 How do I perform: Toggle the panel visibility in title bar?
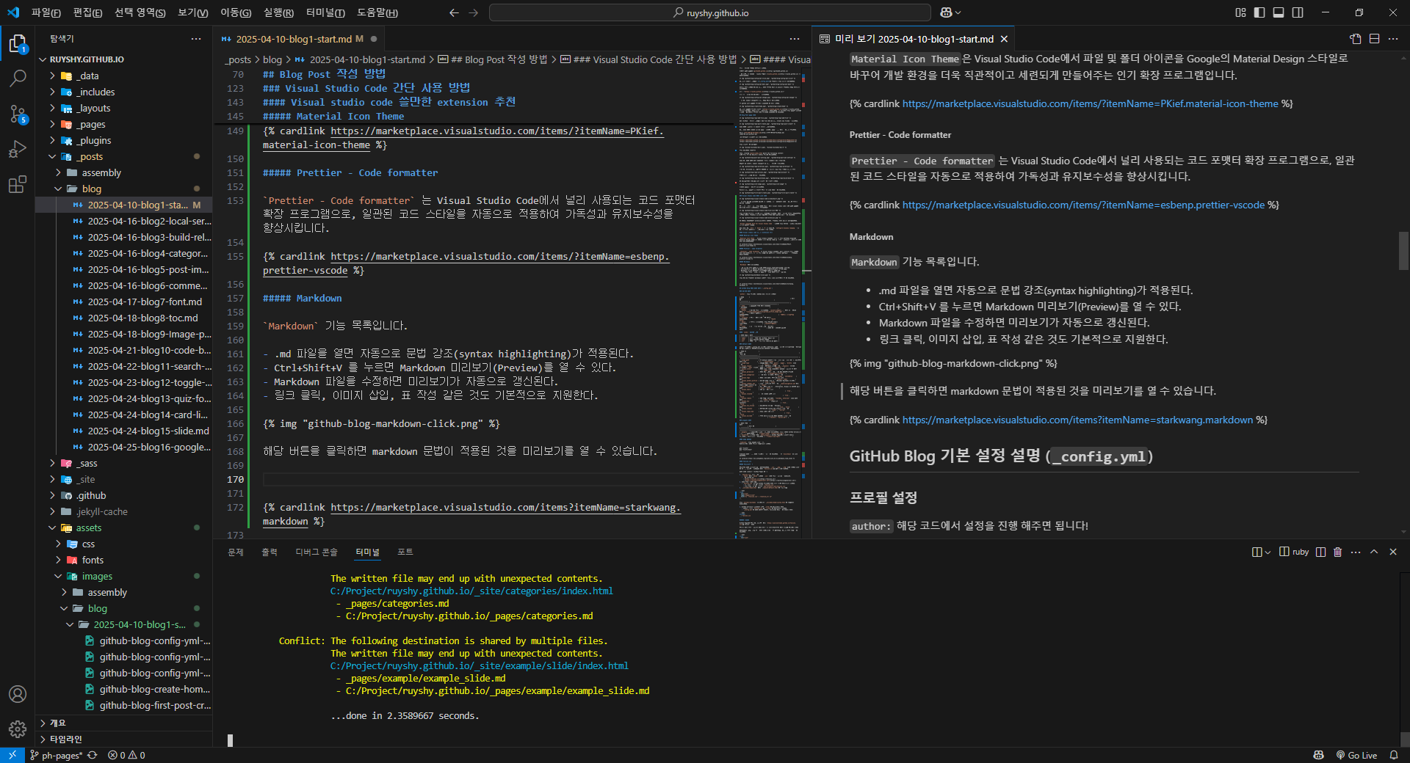[1279, 12]
